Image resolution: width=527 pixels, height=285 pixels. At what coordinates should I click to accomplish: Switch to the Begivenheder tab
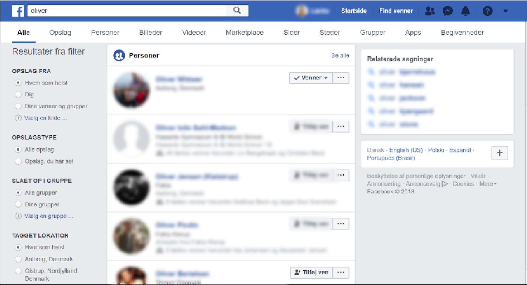[462, 33]
